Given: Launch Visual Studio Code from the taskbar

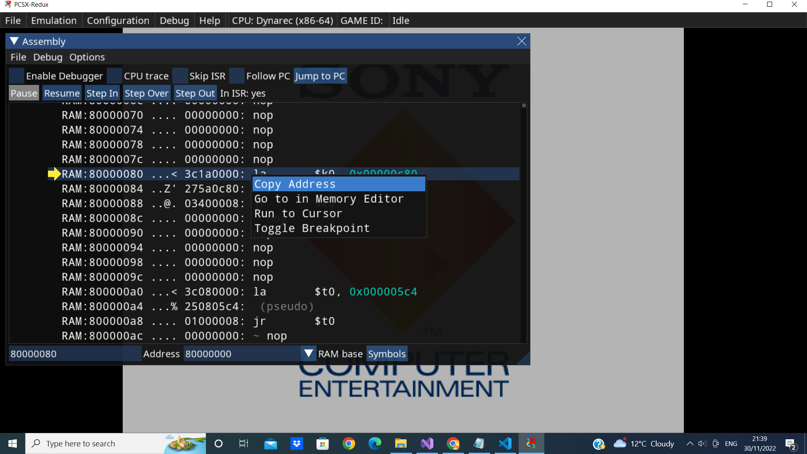Looking at the screenshot, I should 505,443.
